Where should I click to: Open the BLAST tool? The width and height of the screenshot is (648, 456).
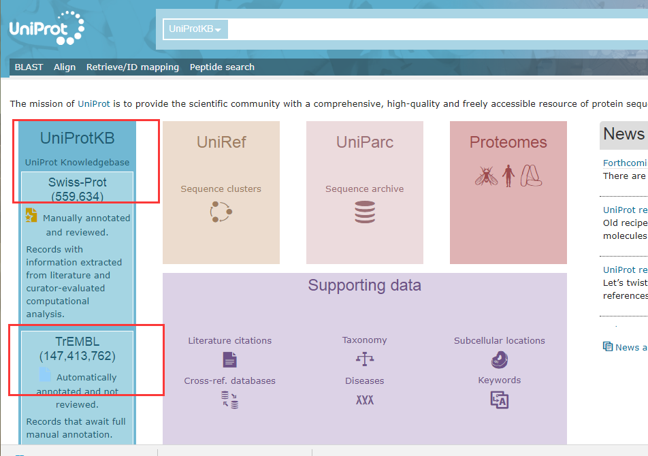(x=29, y=67)
